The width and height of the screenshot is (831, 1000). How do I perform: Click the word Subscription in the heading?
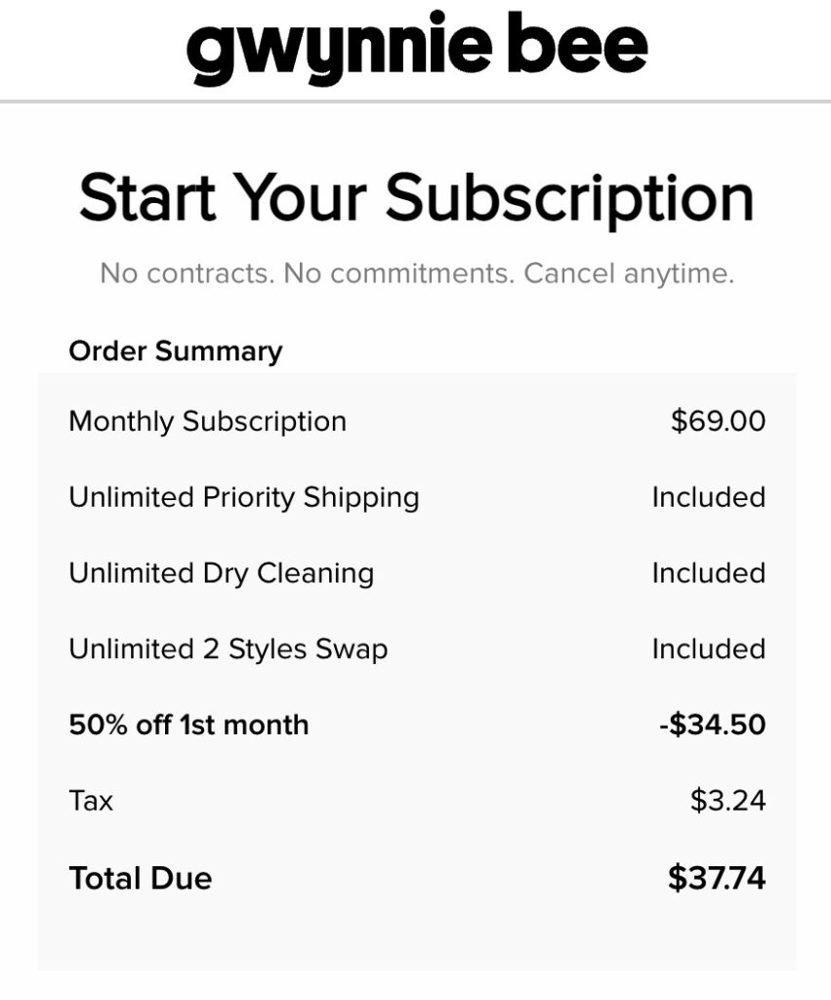point(569,197)
